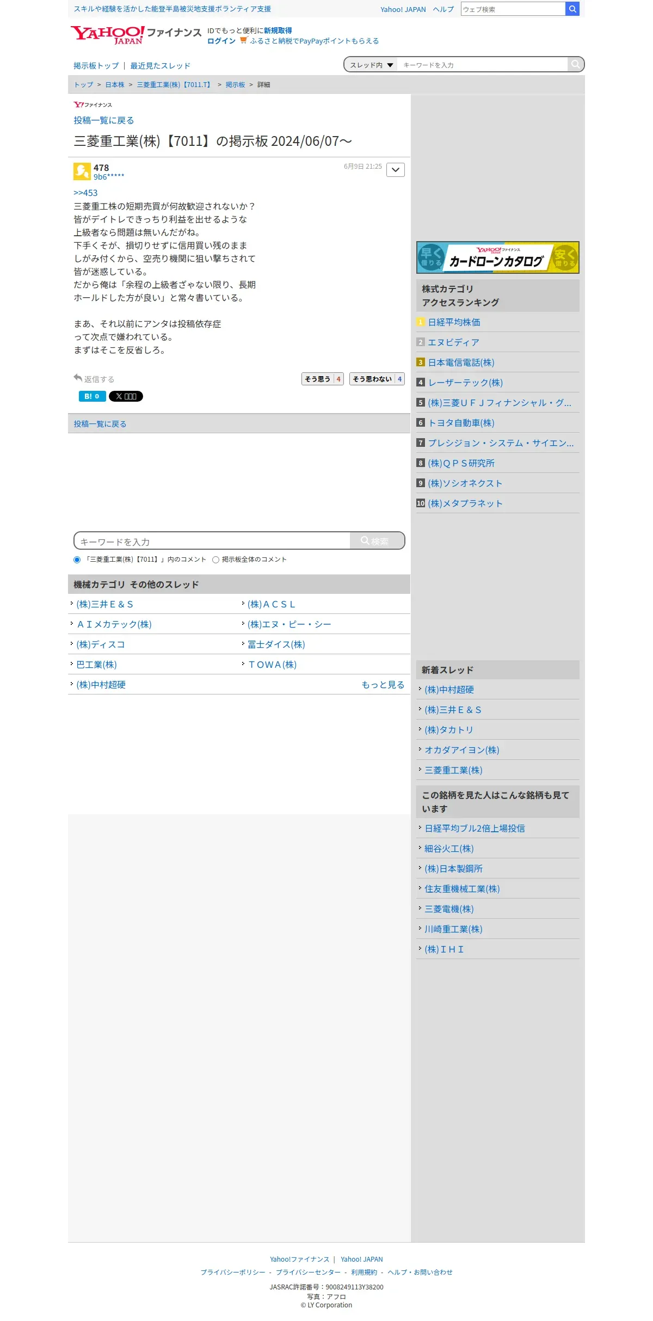The height and width of the screenshot is (1321, 653).
Task: Vote そう思わない on post 478
Action: click(377, 379)
